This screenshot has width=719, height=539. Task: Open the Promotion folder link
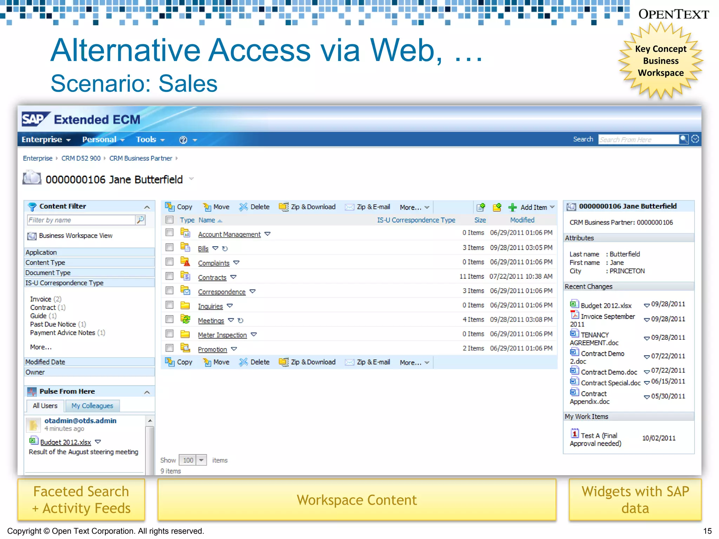(212, 350)
